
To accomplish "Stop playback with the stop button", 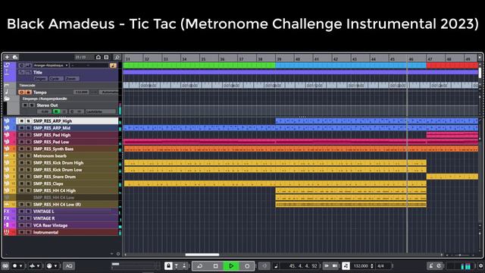I will pyautogui.click(x=215, y=266).
